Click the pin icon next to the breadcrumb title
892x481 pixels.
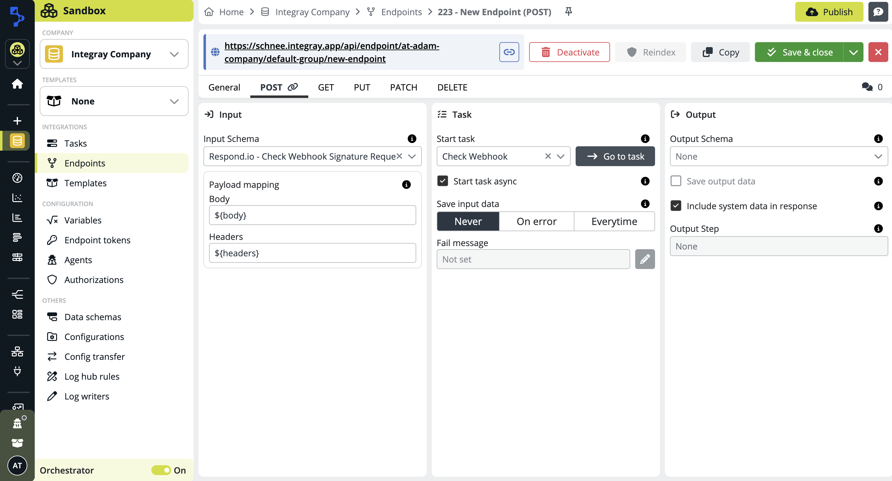point(568,12)
